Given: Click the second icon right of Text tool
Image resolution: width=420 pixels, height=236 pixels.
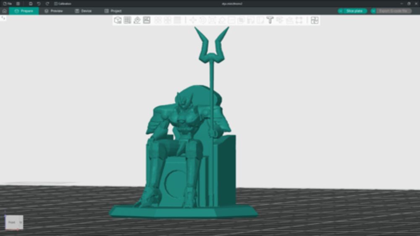Looking at the screenshot, I should pyautogui.click(x=289, y=20).
